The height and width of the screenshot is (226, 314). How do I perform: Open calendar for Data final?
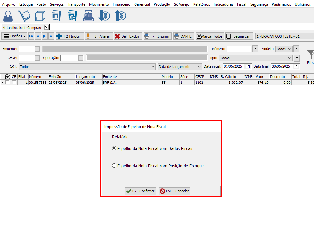click(296, 66)
